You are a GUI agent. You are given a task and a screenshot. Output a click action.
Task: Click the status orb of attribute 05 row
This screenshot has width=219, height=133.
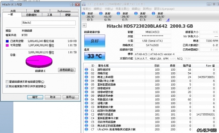[86, 84]
